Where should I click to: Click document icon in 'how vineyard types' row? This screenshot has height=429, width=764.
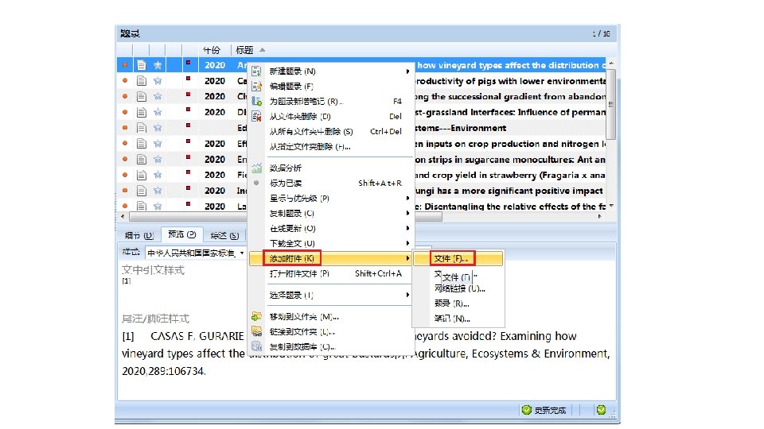pyautogui.click(x=142, y=65)
